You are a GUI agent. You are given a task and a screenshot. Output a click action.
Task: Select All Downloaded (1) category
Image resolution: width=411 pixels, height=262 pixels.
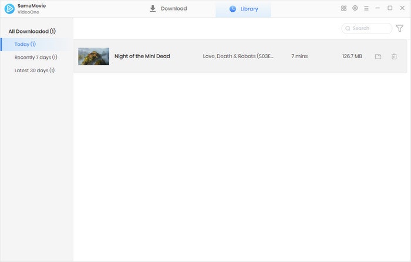32,31
